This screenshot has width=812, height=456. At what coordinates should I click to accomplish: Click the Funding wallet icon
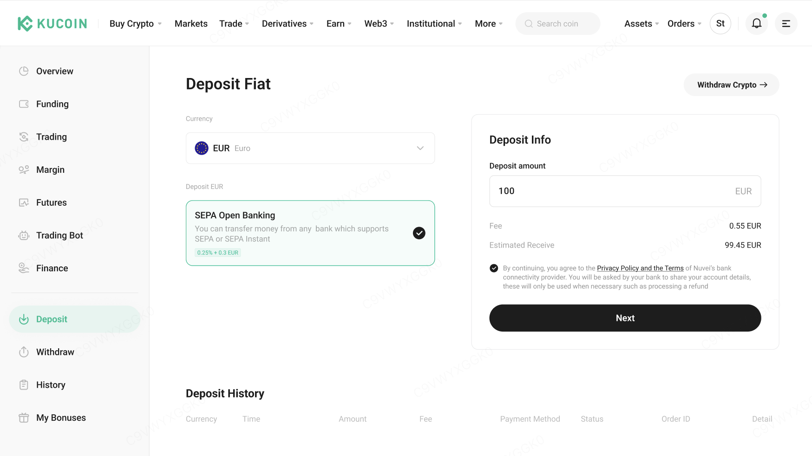point(24,104)
